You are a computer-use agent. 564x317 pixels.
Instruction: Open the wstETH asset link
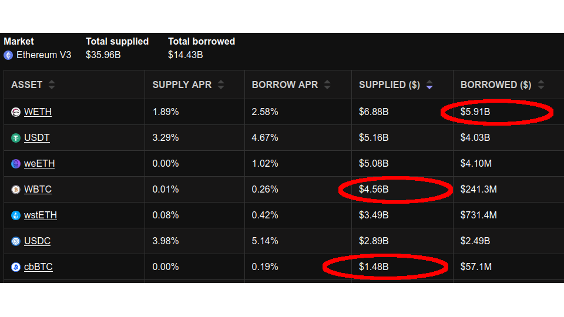pyautogui.click(x=41, y=215)
